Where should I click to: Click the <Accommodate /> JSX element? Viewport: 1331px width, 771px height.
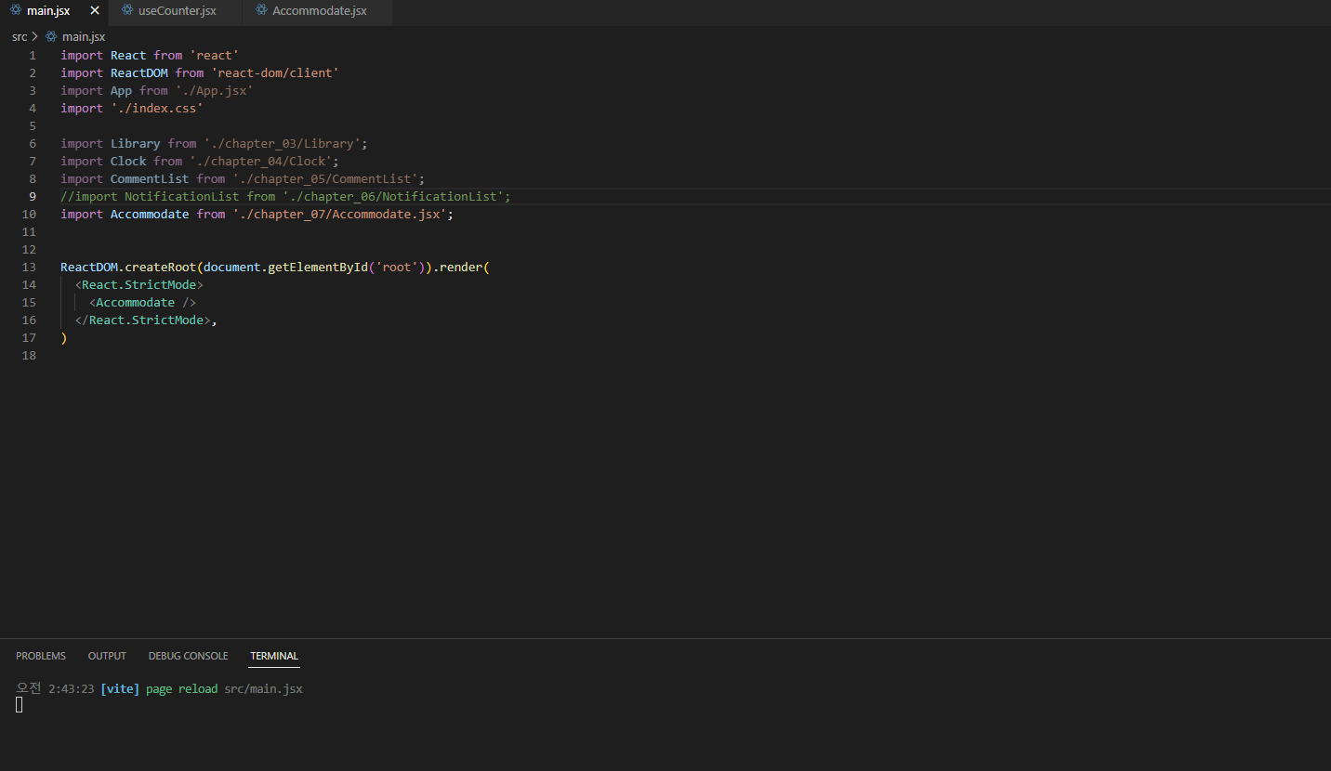point(143,303)
